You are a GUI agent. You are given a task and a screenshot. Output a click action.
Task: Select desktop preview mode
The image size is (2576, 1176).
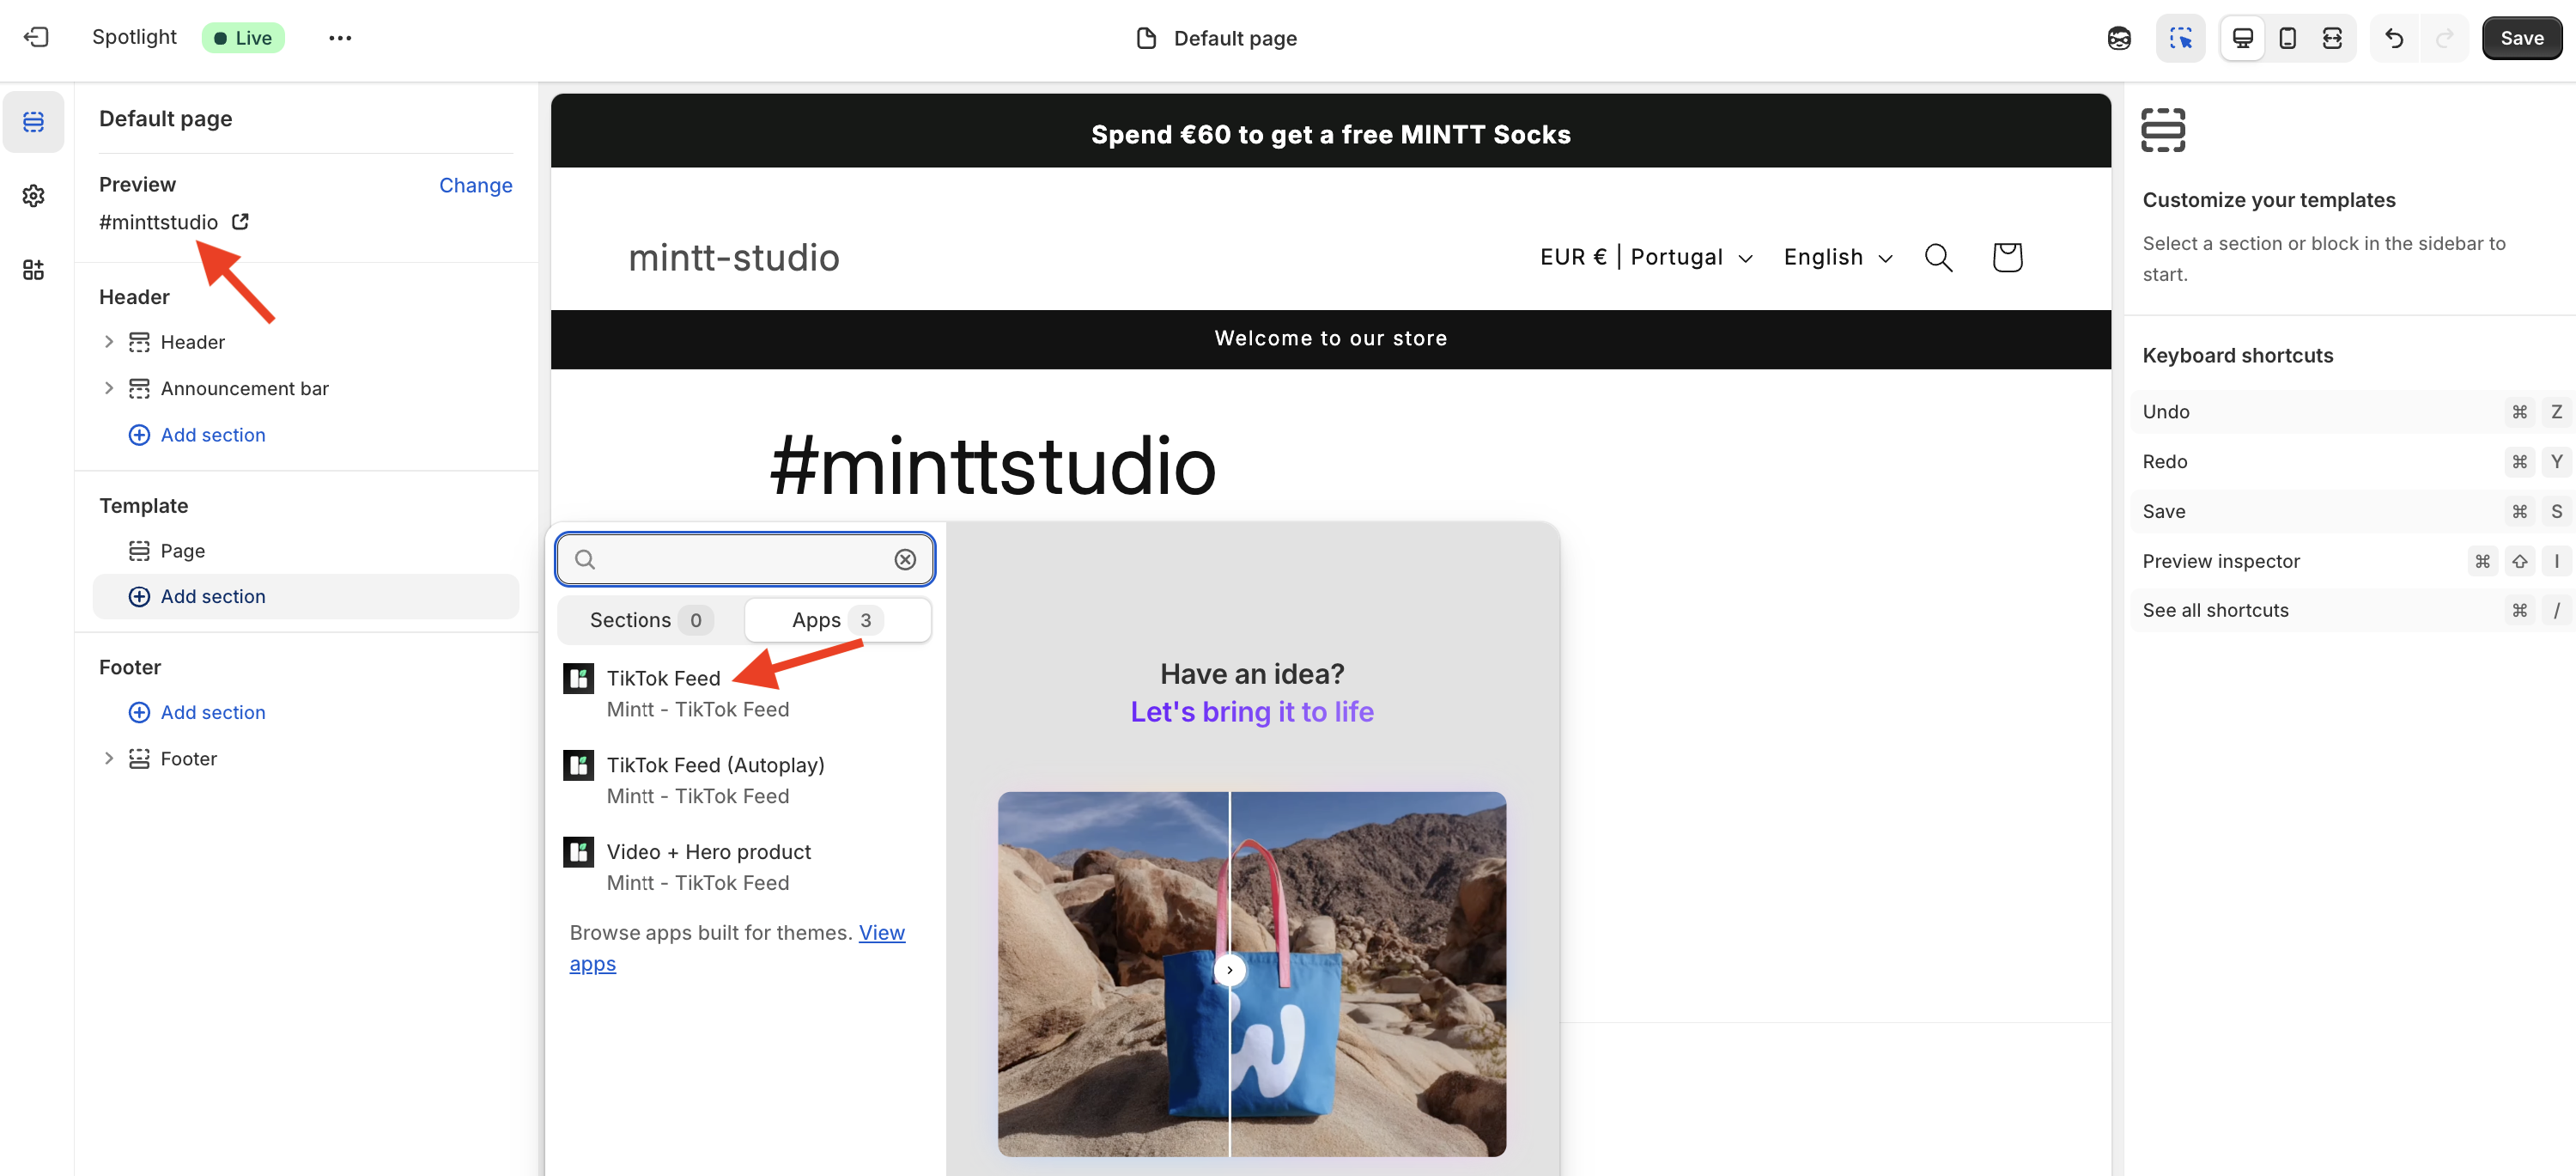[x=2242, y=37]
